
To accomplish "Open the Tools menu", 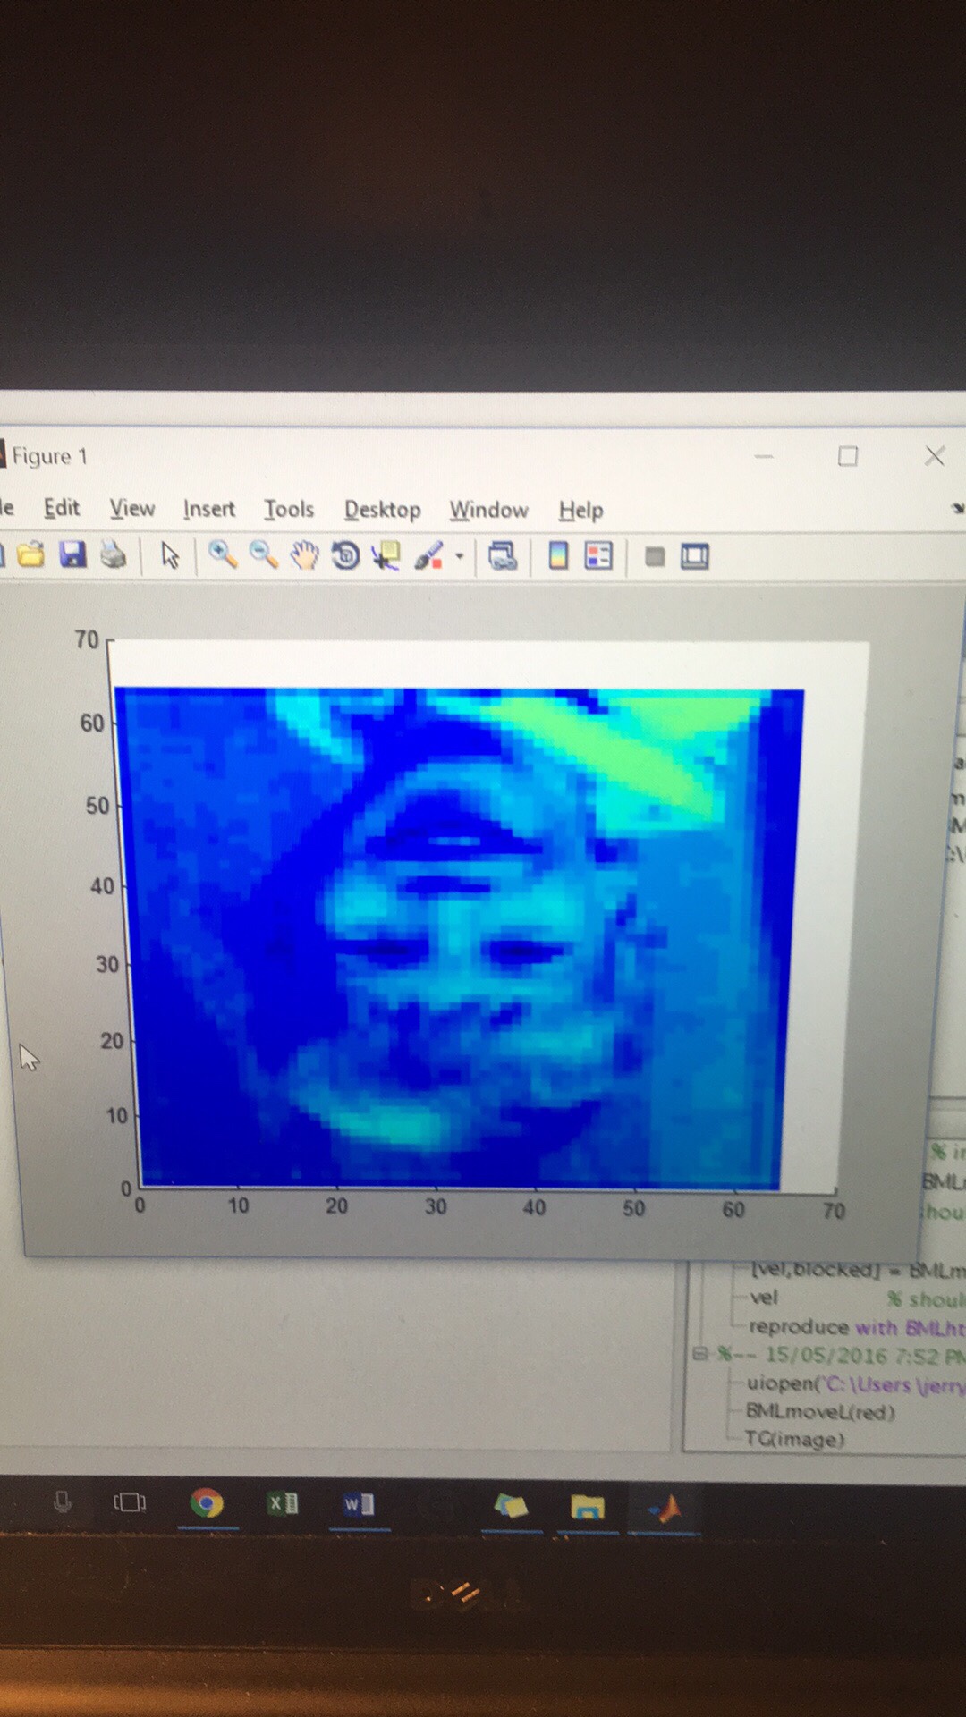I will (289, 510).
